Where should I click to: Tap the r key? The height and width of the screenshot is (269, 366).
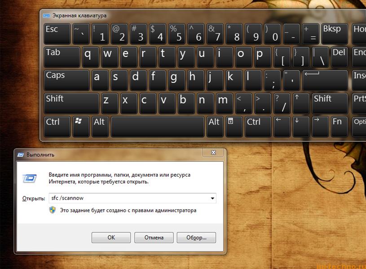pyautogui.click(x=148, y=57)
